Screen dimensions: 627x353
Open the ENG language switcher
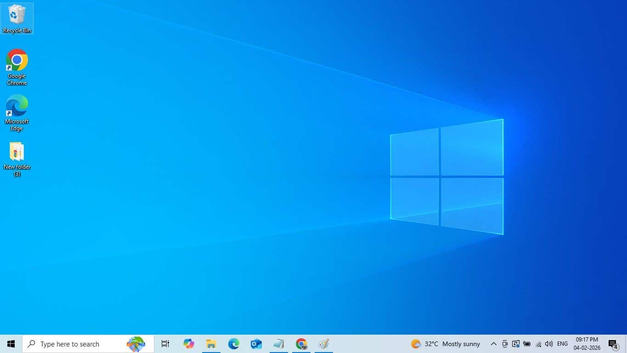pyautogui.click(x=562, y=343)
